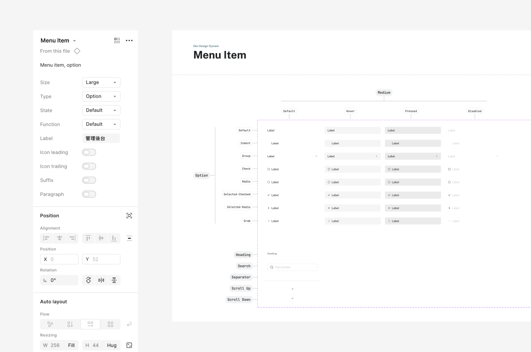The height and width of the screenshot is (352, 531).
Task: Click the wrap arrow icon beside Flow
Action: [x=129, y=324]
